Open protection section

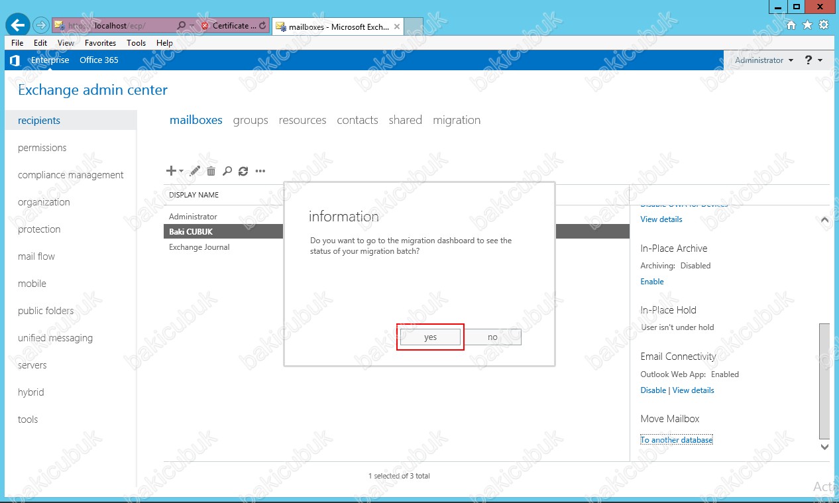[x=39, y=229]
